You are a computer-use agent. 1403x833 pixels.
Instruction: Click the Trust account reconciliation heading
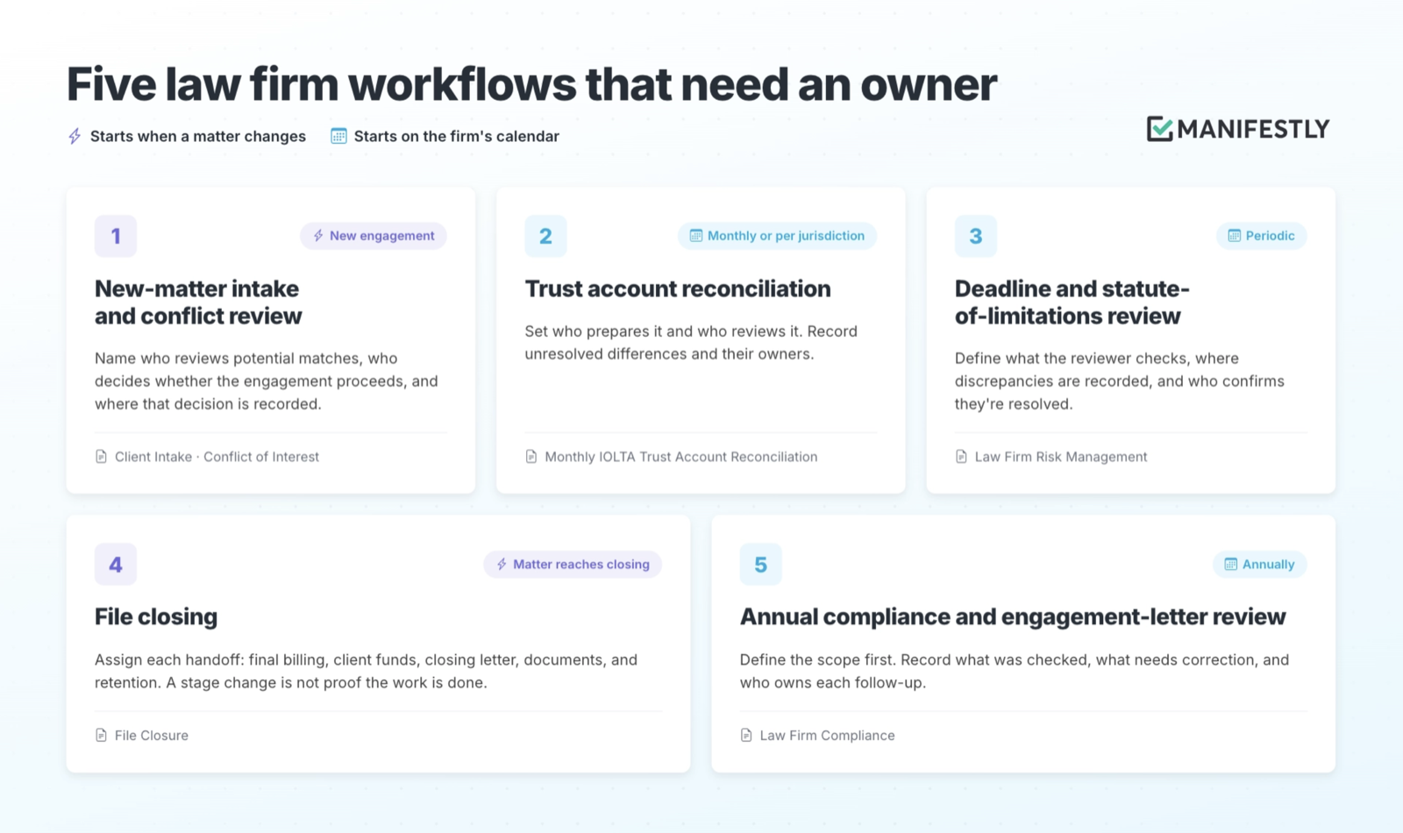[x=678, y=288]
